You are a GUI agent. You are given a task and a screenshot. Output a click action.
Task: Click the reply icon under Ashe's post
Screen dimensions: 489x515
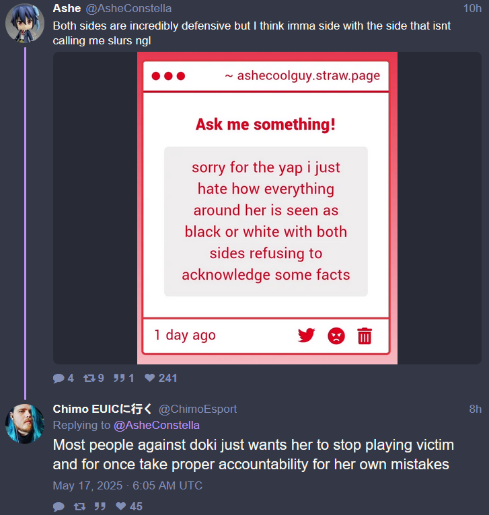59,379
